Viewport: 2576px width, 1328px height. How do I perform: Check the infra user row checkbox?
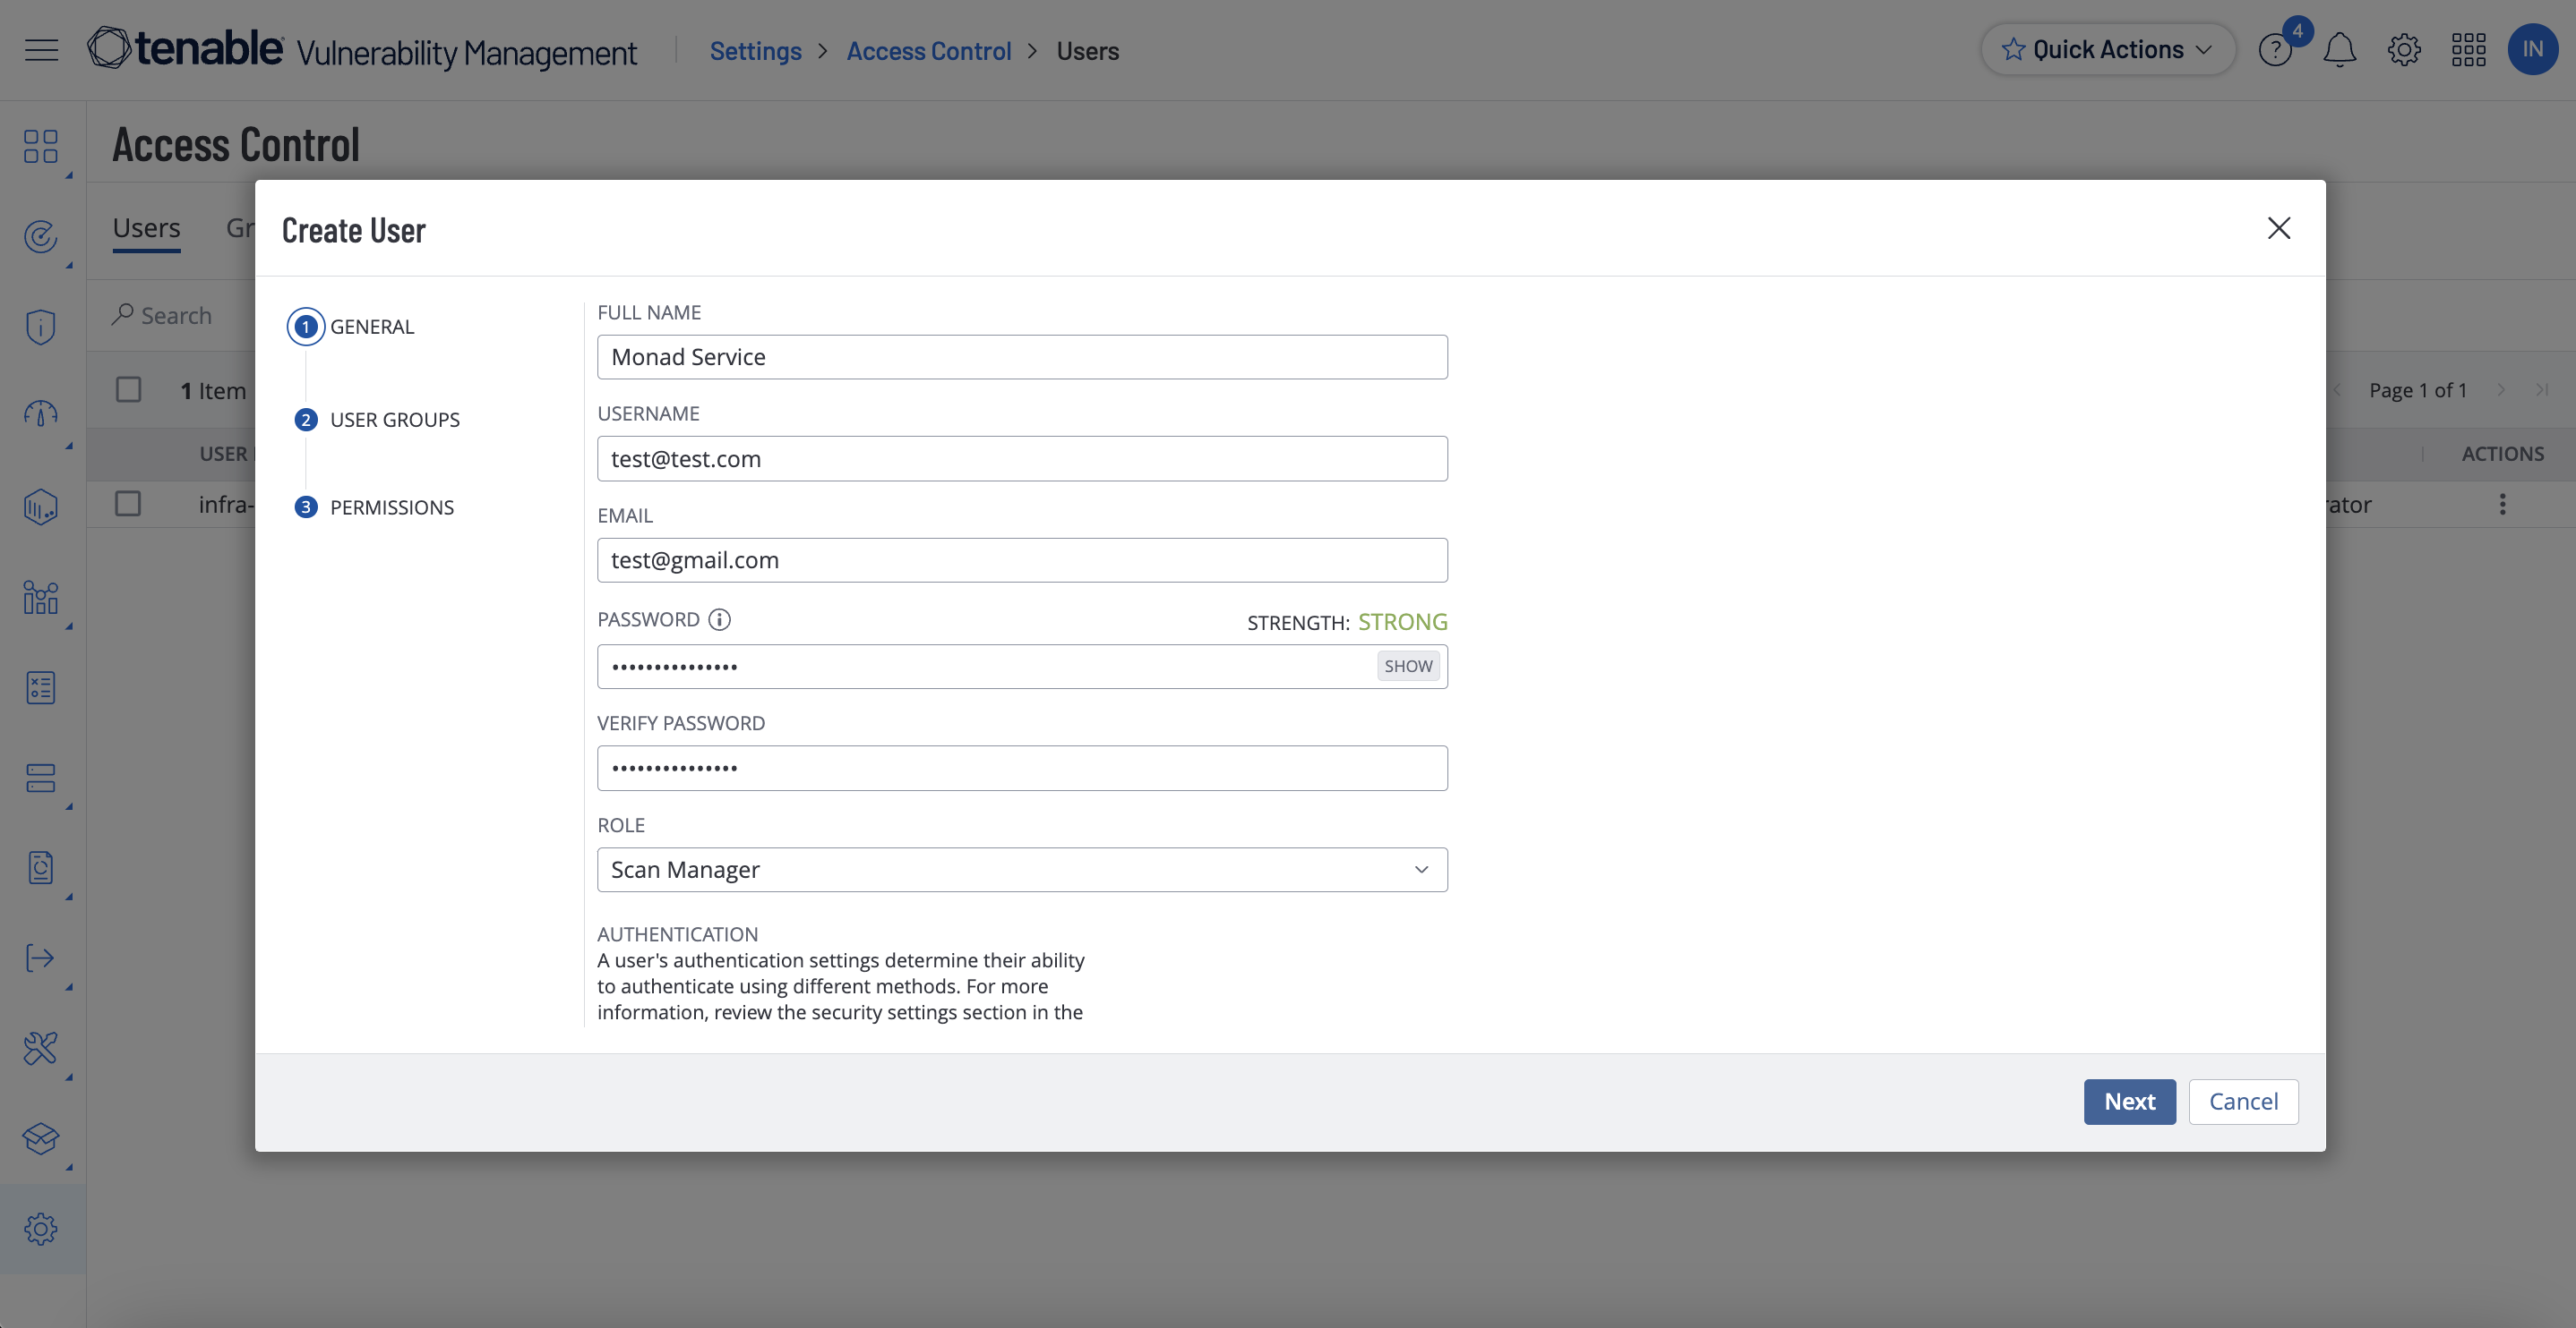(128, 504)
